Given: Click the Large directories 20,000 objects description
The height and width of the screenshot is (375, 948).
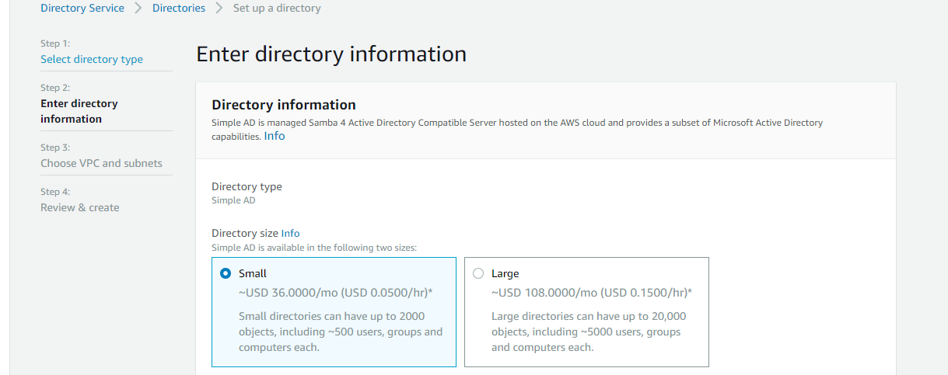Looking at the screenshot, I should (x=588, y=332).
